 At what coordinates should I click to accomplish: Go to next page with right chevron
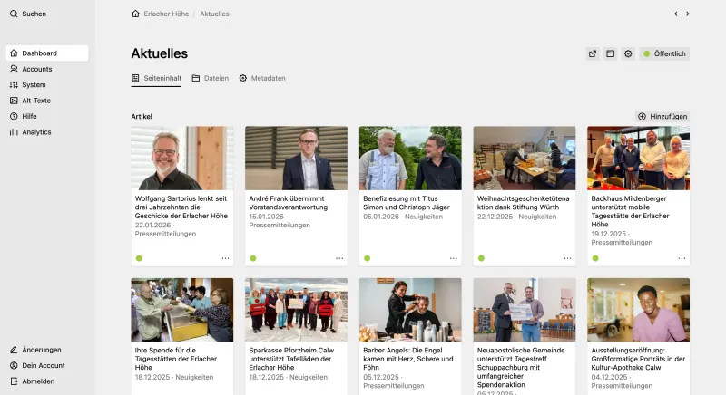click(x=688, y=14)
